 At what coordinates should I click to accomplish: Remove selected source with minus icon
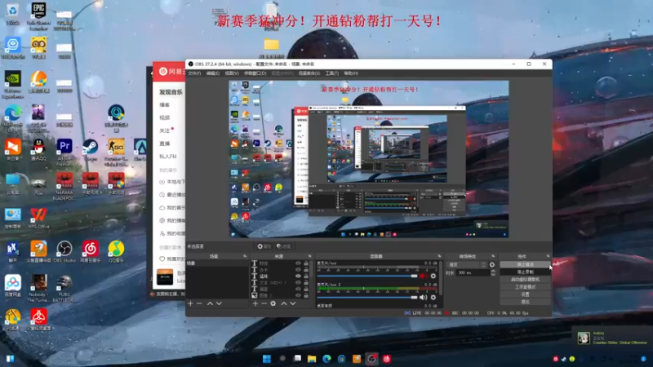pos(264,303)
